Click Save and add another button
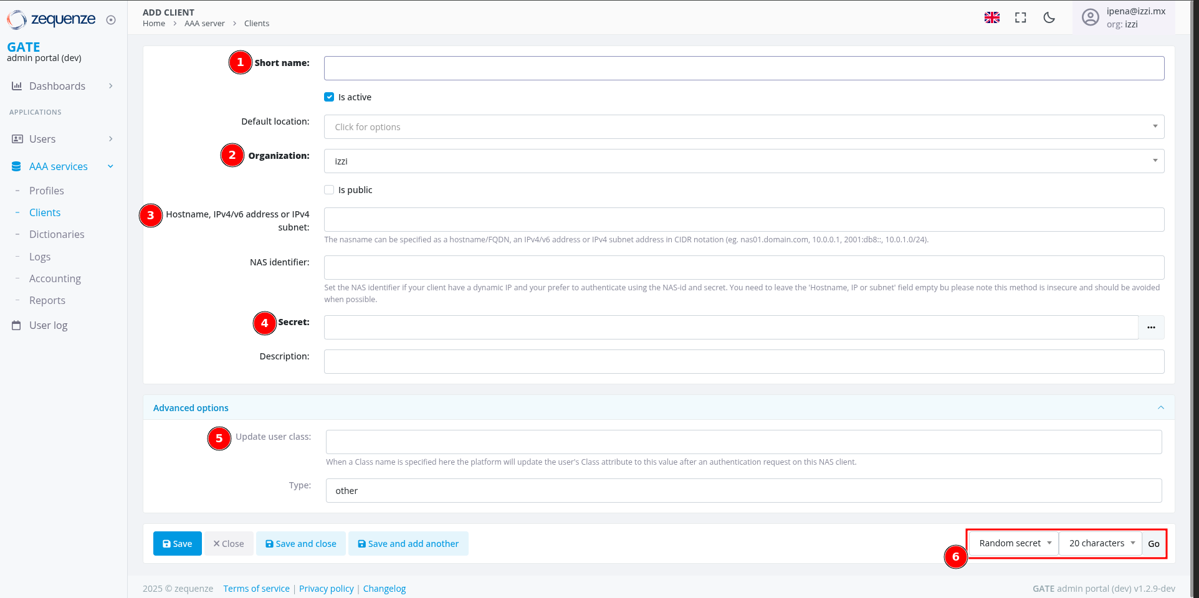This screenshot has height=598, width=1199. tap(408, 544)
